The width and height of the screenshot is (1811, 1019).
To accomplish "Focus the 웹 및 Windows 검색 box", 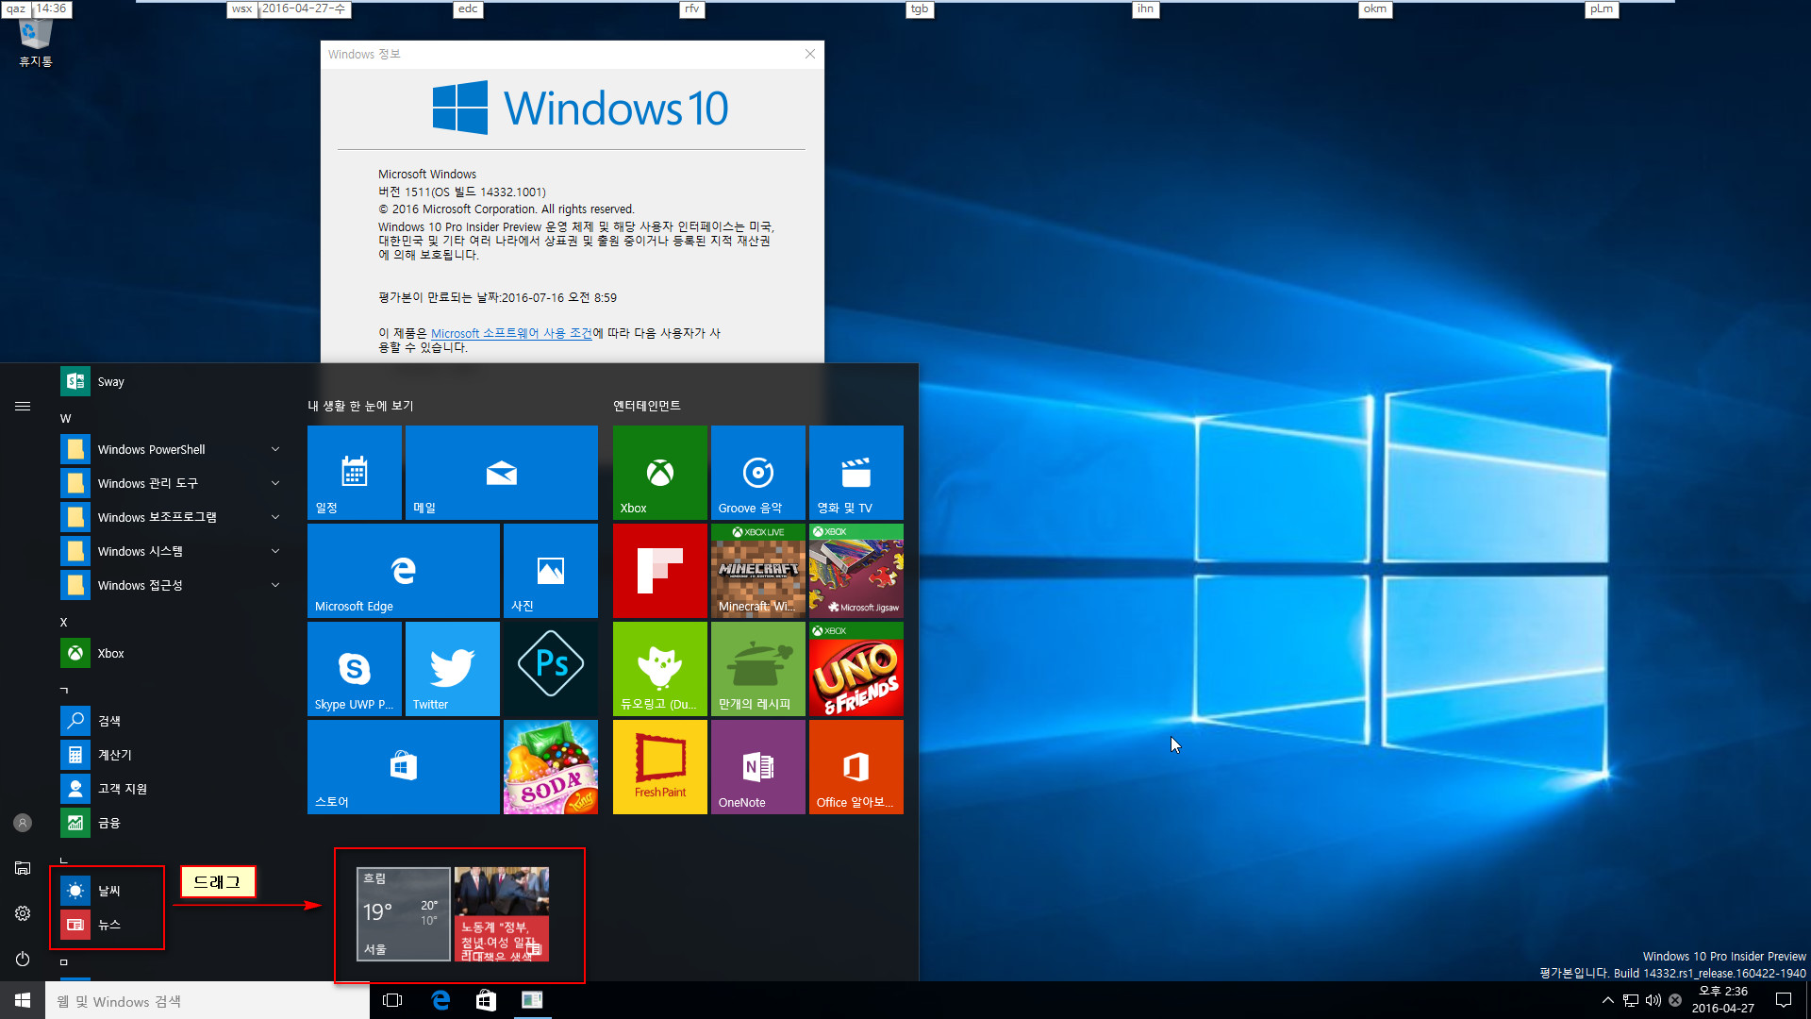I will click(x=208, y=1000).
